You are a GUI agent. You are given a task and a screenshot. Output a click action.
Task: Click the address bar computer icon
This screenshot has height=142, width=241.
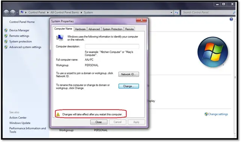coord(22,12)
